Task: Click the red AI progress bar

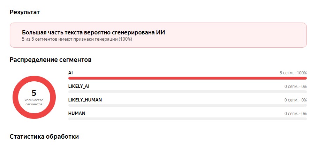Action: [x=187, y=78]
